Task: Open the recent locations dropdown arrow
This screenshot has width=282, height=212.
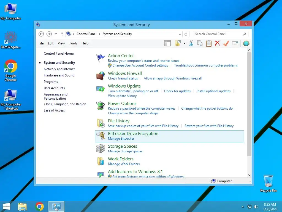Action: [56, 34]
